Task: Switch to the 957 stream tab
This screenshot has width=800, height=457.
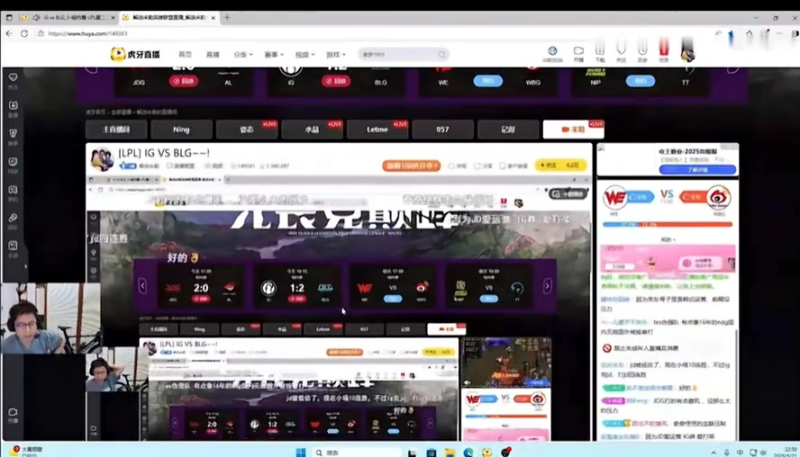Action: pyautogui.click(x=442, y=130)
